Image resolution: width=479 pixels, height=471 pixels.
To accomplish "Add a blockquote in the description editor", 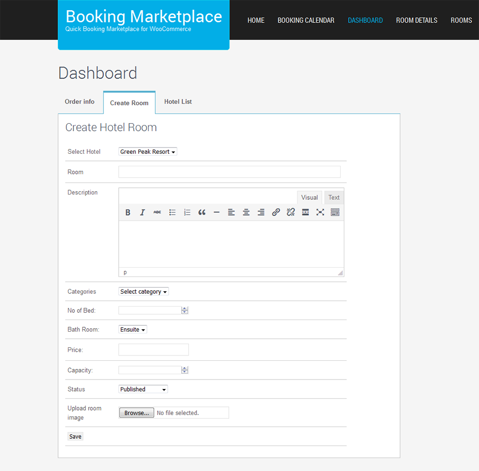I will pyautogui.click(x=202, y=212).
